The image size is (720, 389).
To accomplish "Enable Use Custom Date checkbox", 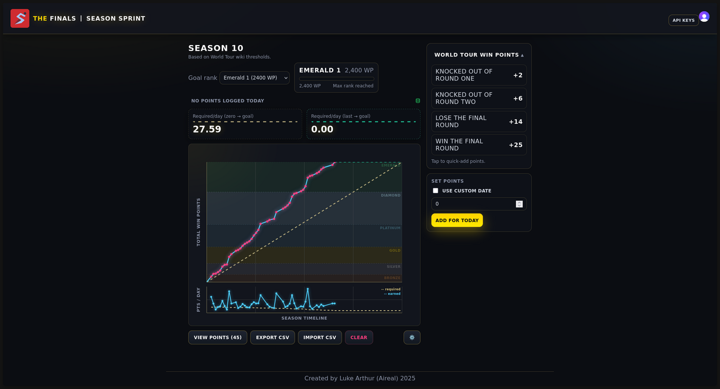I will 436,191.
